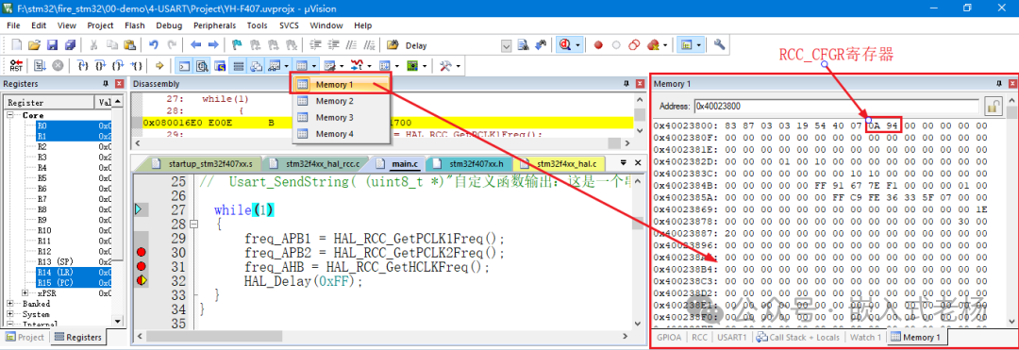Click the Step Over icon
The image size is (1019, 350).
tap(100, 66)
